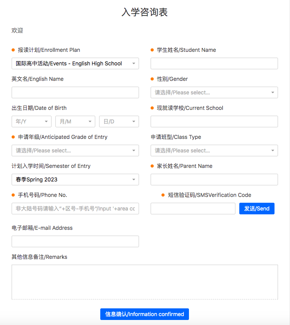Click the 英文名/English Name label
Viewport: 290px width, 325px height.
[x=38, y=79]
